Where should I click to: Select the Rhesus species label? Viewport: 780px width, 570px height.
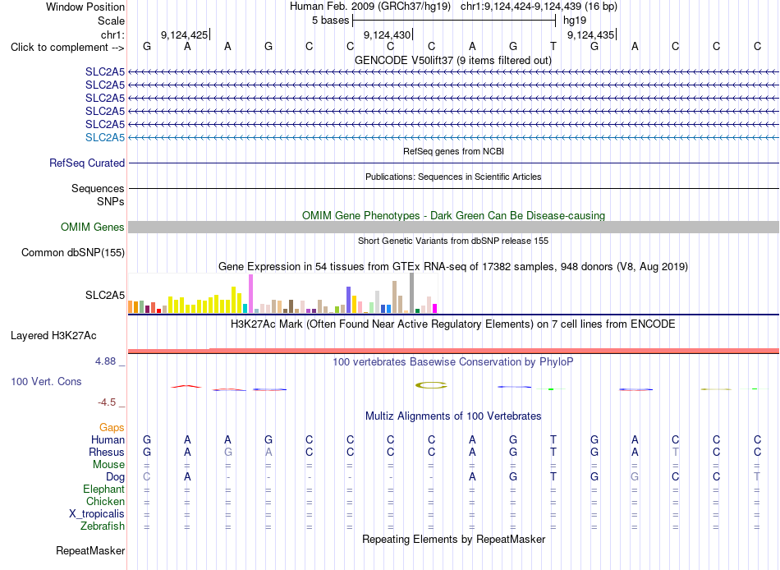tap(107, 452)
